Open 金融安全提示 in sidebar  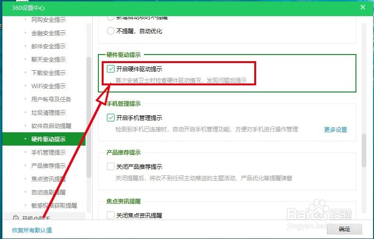pos(48,33)
